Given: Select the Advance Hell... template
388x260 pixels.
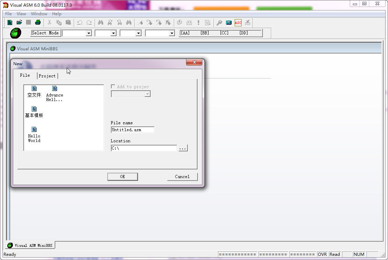Looking at the screenshot, I should click(x=55, y=94).
